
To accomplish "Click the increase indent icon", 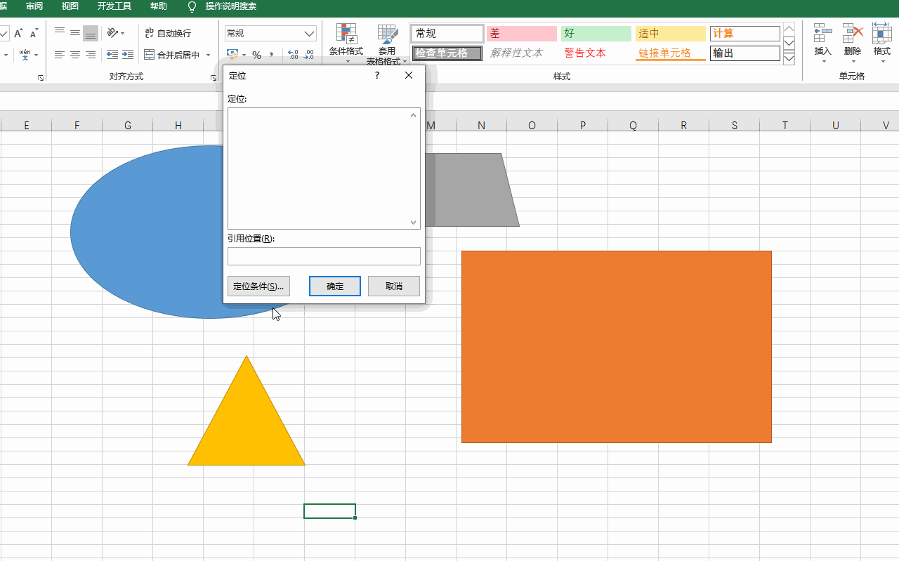I will (128, 55).
